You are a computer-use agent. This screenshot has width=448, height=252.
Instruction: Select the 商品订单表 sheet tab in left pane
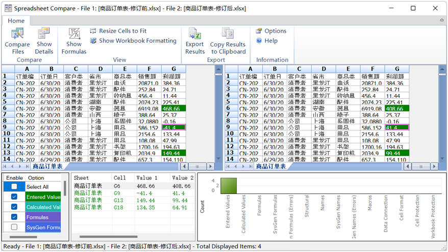pyautogui.click(x=47, y=166)
